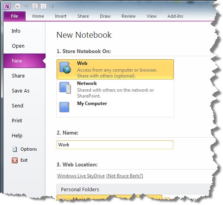Screen dimensions: 223x205
Task: Select New in the backstage menu
Action: pyautogui.click(x=24, y=61)
